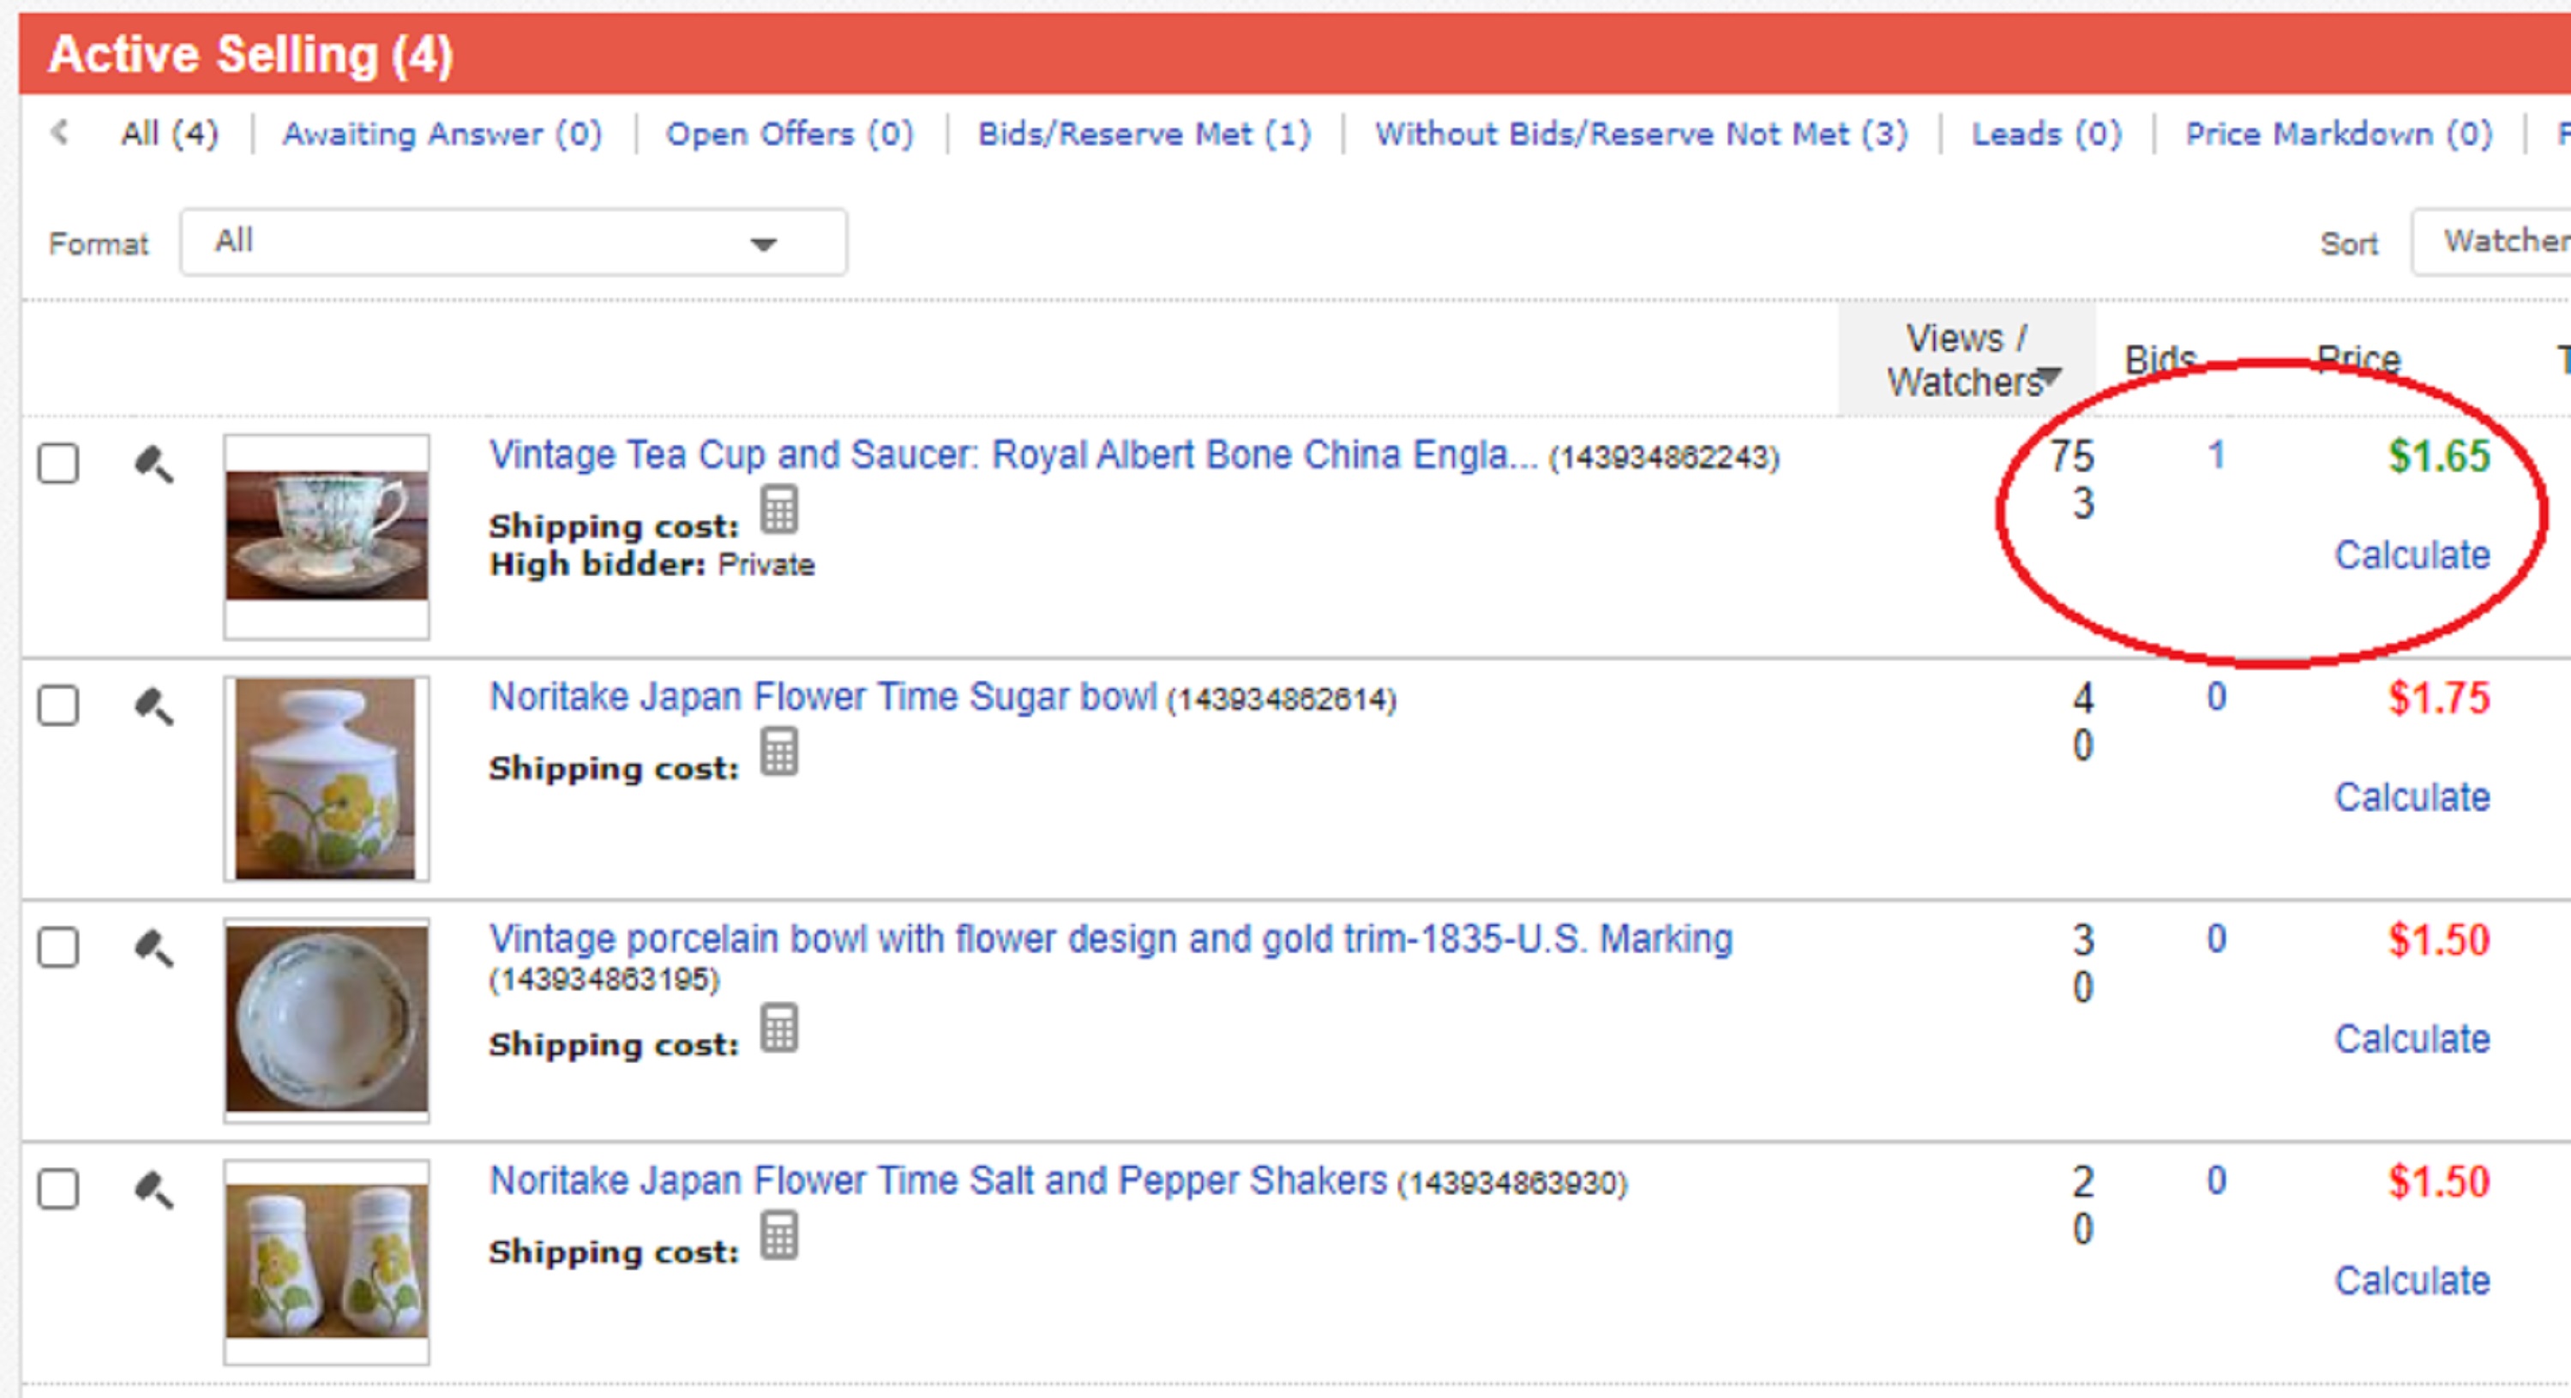2571x1398 pixels.
Task: Show the Bids/Reserve Met (1) tab
Action: pyautogui.click(x=1144, y=134)
